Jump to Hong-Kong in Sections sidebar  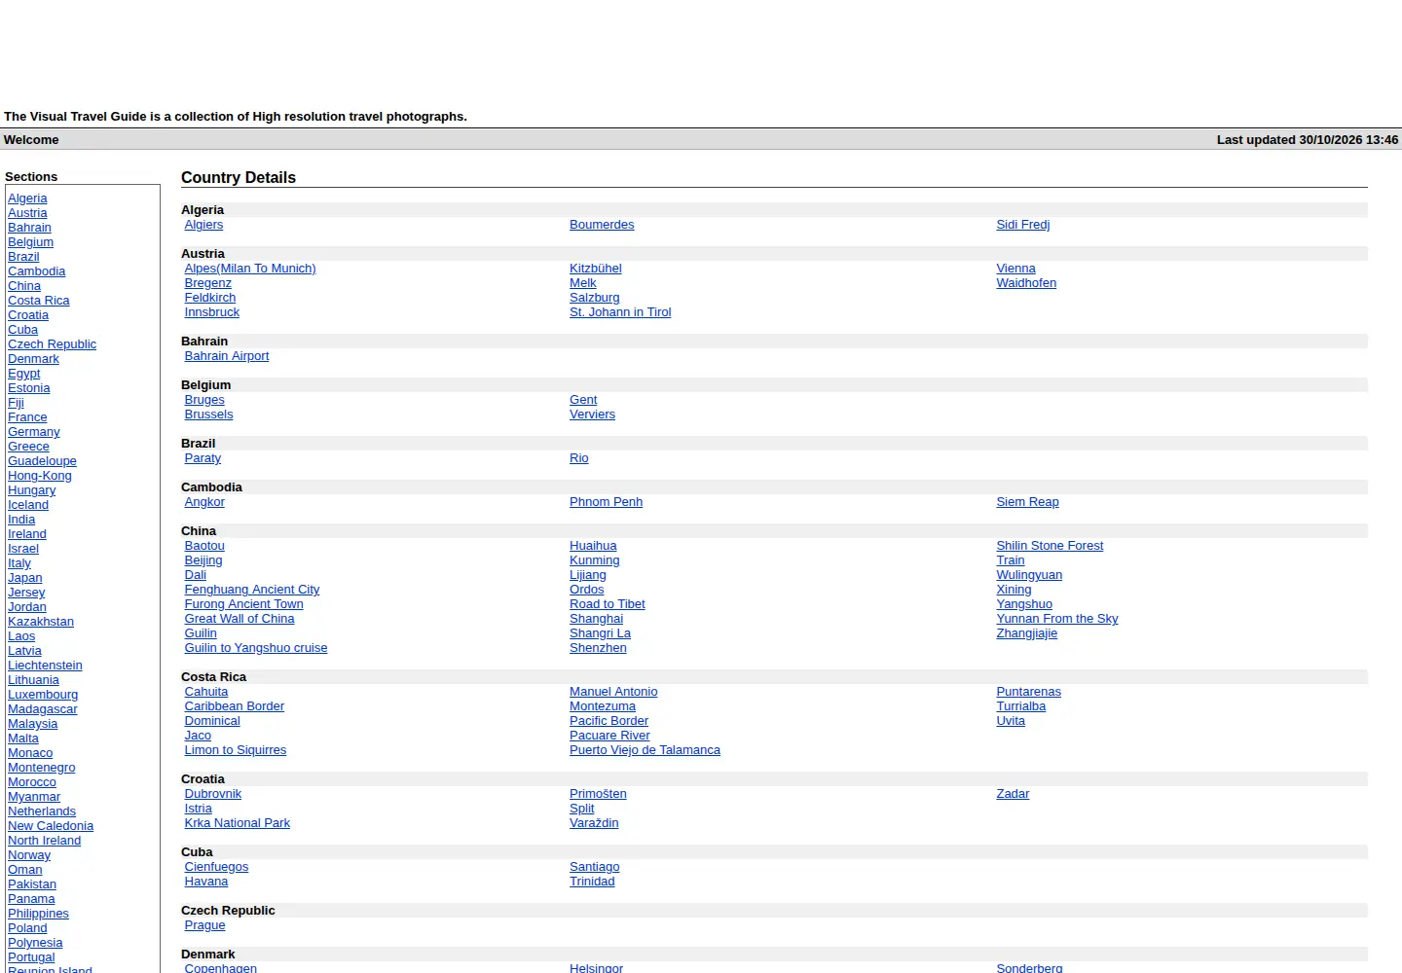pyautogui.click(x=40, y=476)
